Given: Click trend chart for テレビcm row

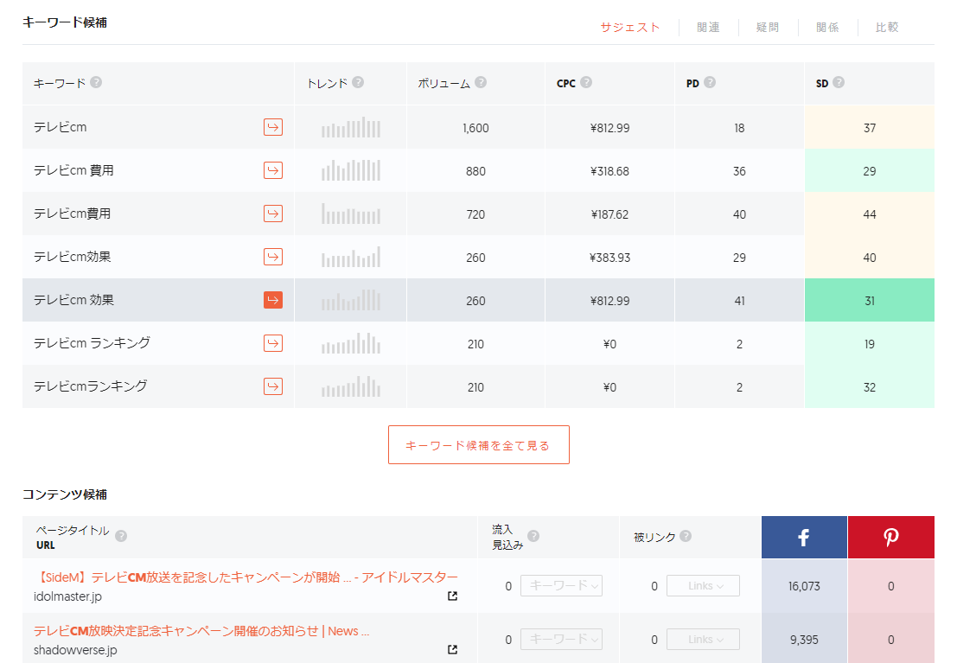Looking at the screenshot, I should pos(351,127).
